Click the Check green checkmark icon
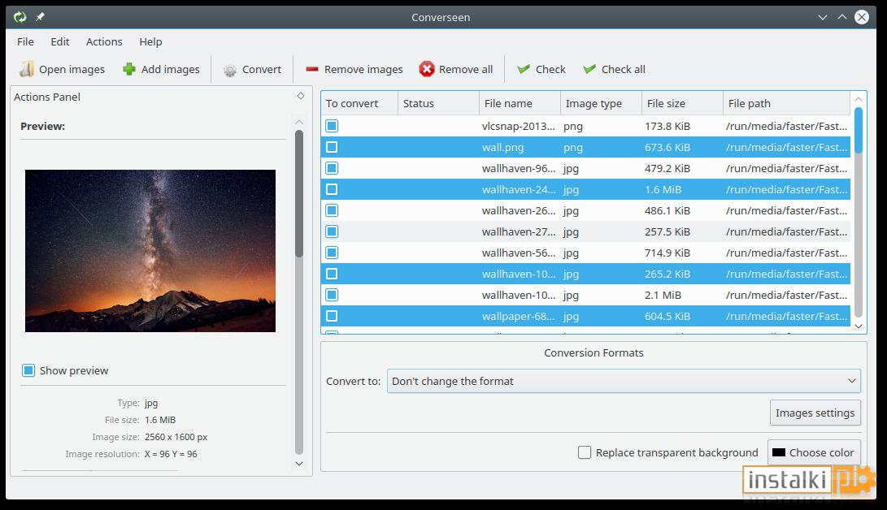The height and width of the screenshot is (510, 887). [x=524, y=69]
